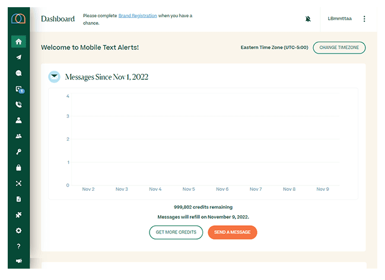Open the paper plane Send icon
385x280 pixels.
(x=18, y=58)
